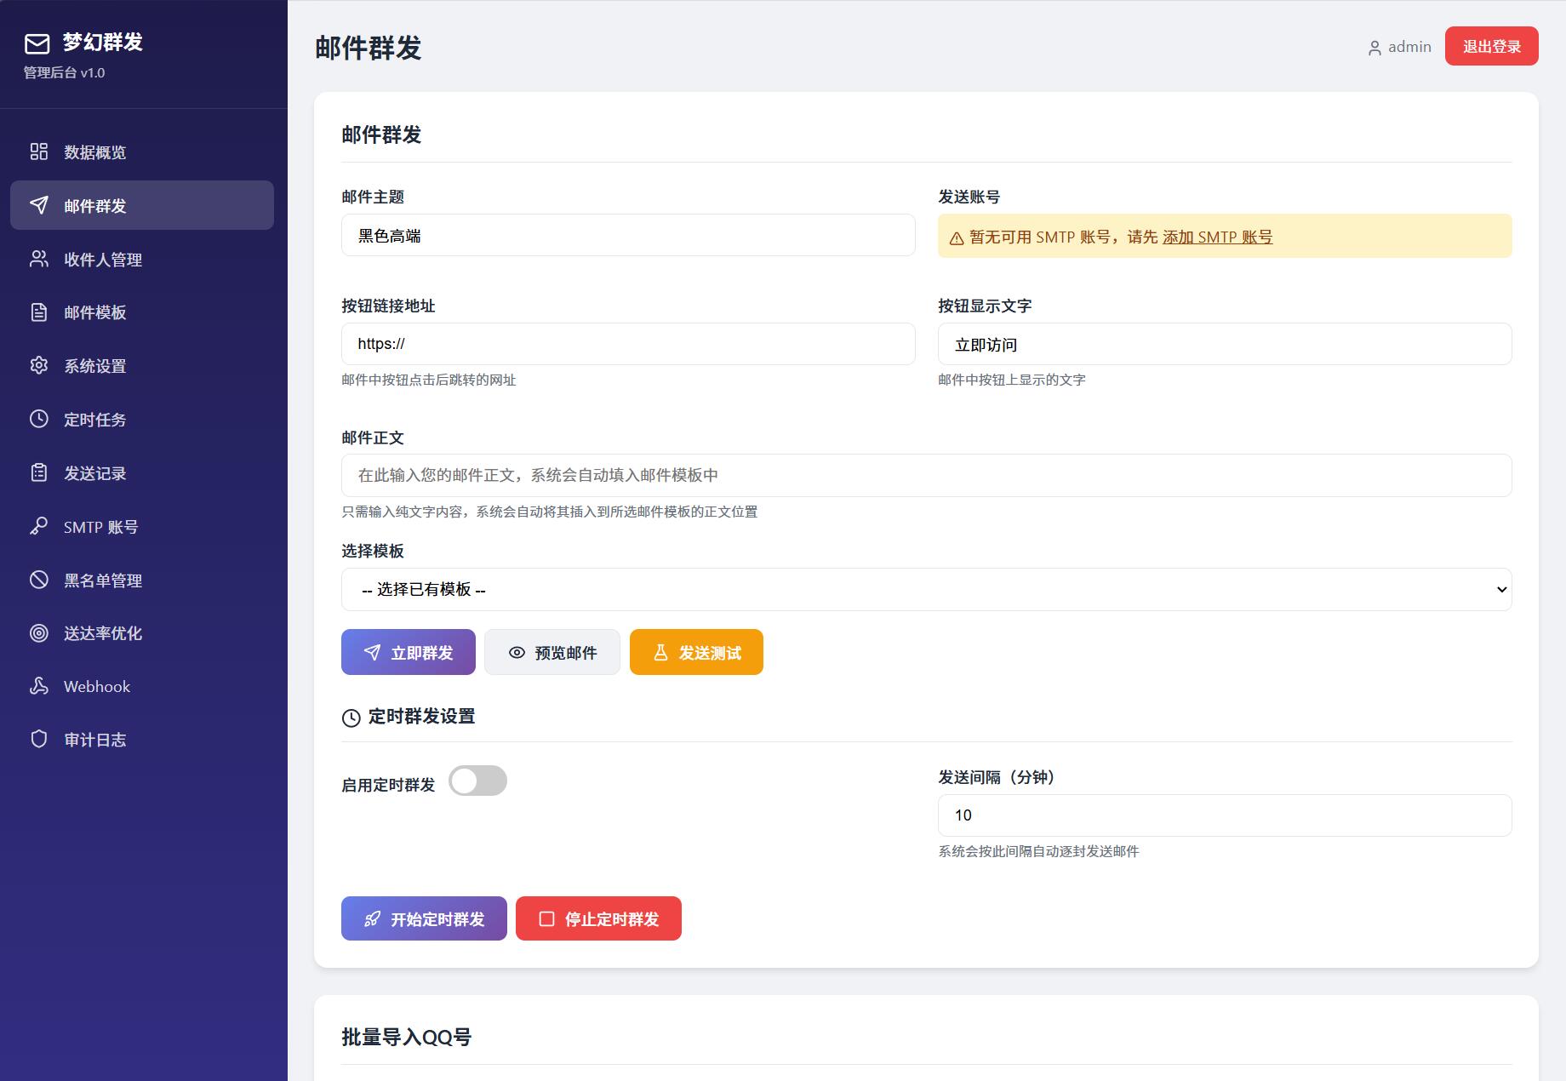
Task: Click the 按钮链接地址 URL input field
Action: click(628, 344)
